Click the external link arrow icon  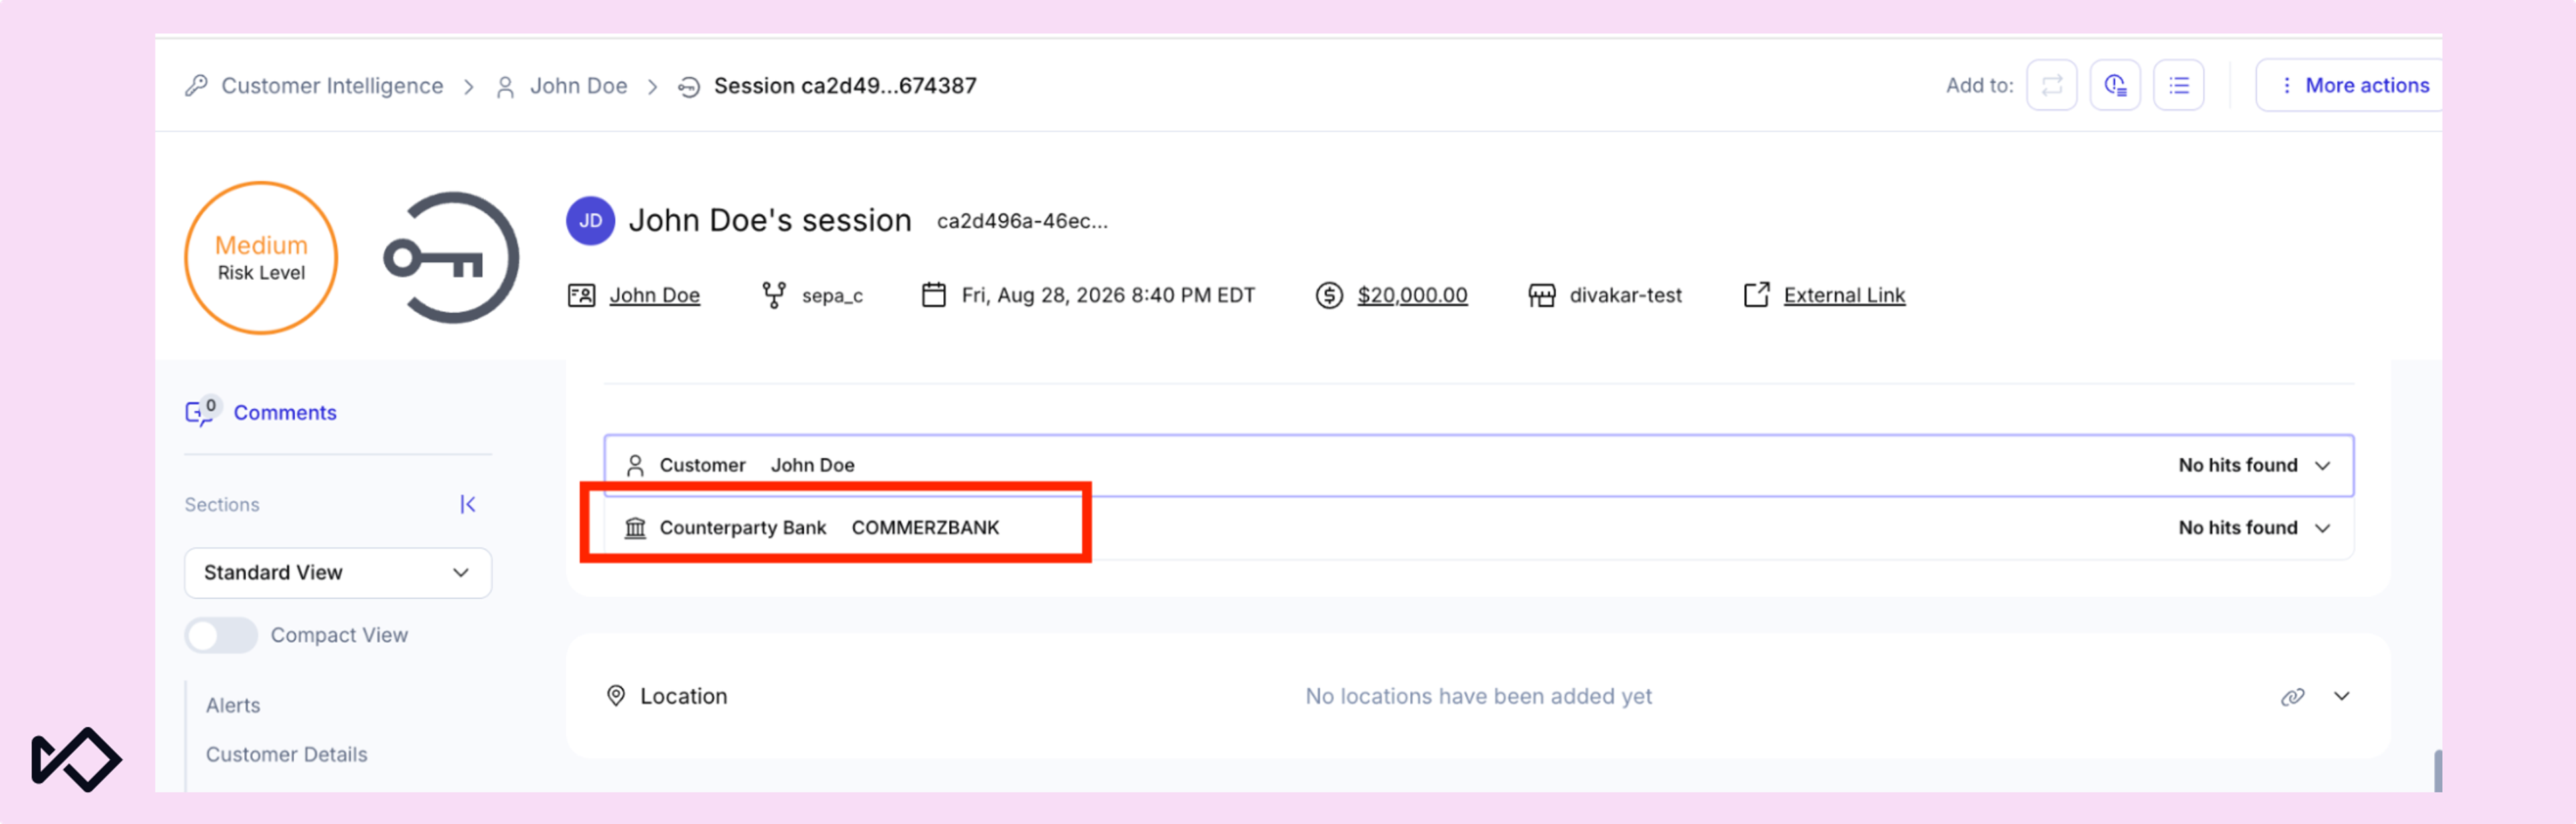(1756, 294)
